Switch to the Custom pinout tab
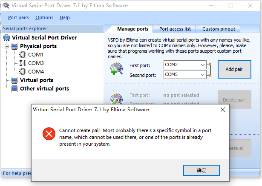The image size is (262, 186). pyautogui.click(x=219, y=29)
